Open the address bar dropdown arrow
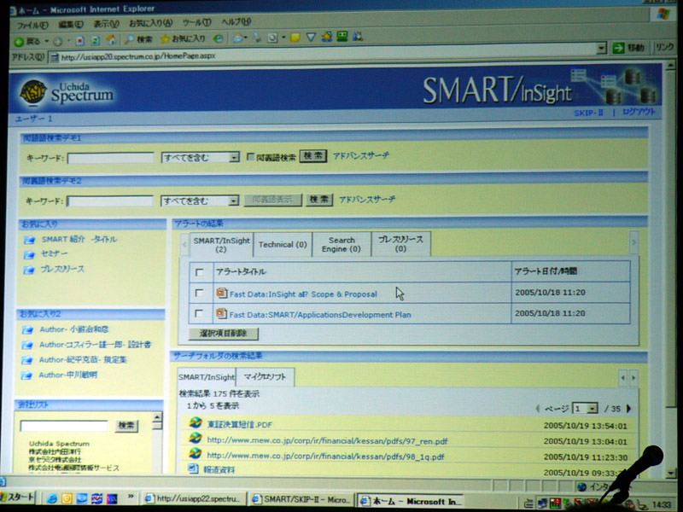The height and width of the screenshot is (512, 683). point(601,48)
